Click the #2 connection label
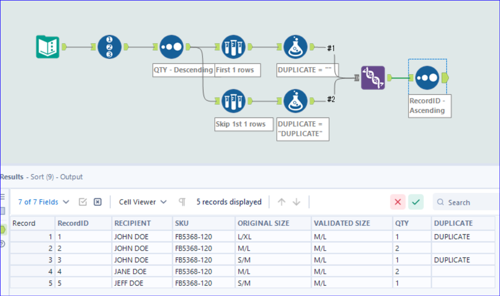 pyautogui.click(x=331, y=100)
